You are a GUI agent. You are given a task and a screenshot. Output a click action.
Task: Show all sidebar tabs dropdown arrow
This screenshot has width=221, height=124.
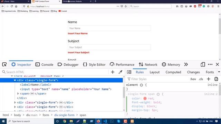[219, 72]
